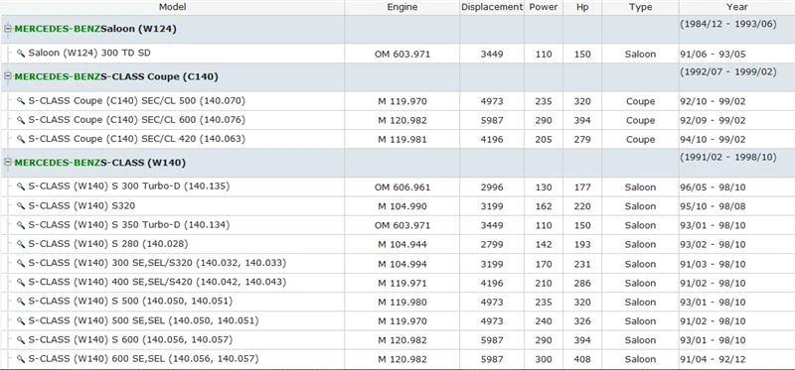Click the year range 95/10 - 98/08

[713, 206]
